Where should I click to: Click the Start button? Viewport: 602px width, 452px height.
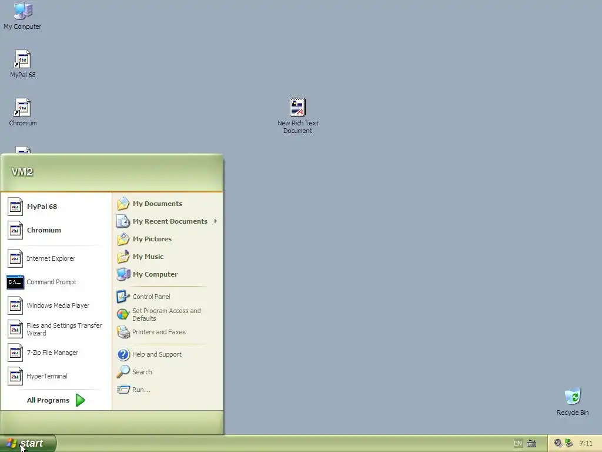28,444
